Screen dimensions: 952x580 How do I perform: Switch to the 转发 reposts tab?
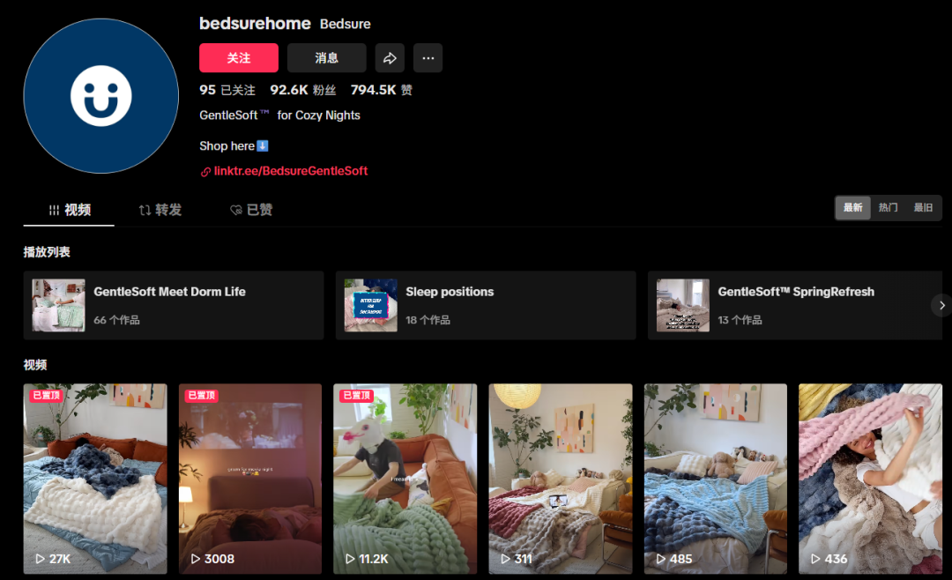pos(160,210)
